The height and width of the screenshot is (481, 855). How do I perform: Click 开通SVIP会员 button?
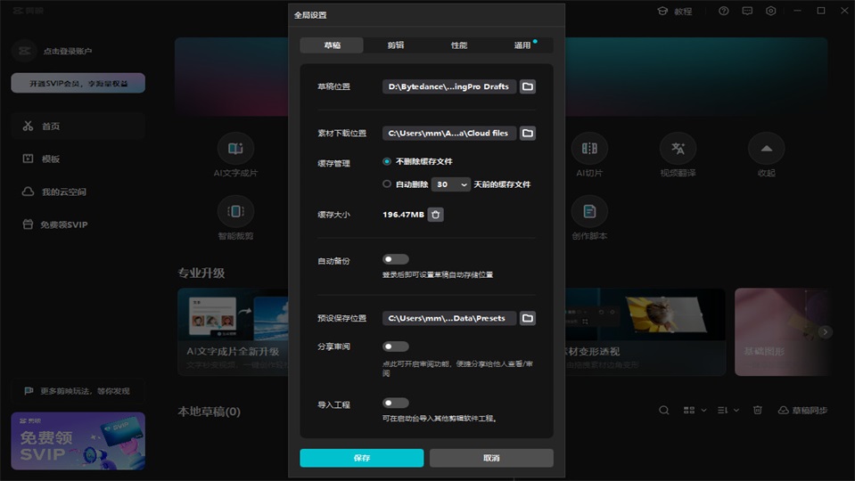coord(78,84)
